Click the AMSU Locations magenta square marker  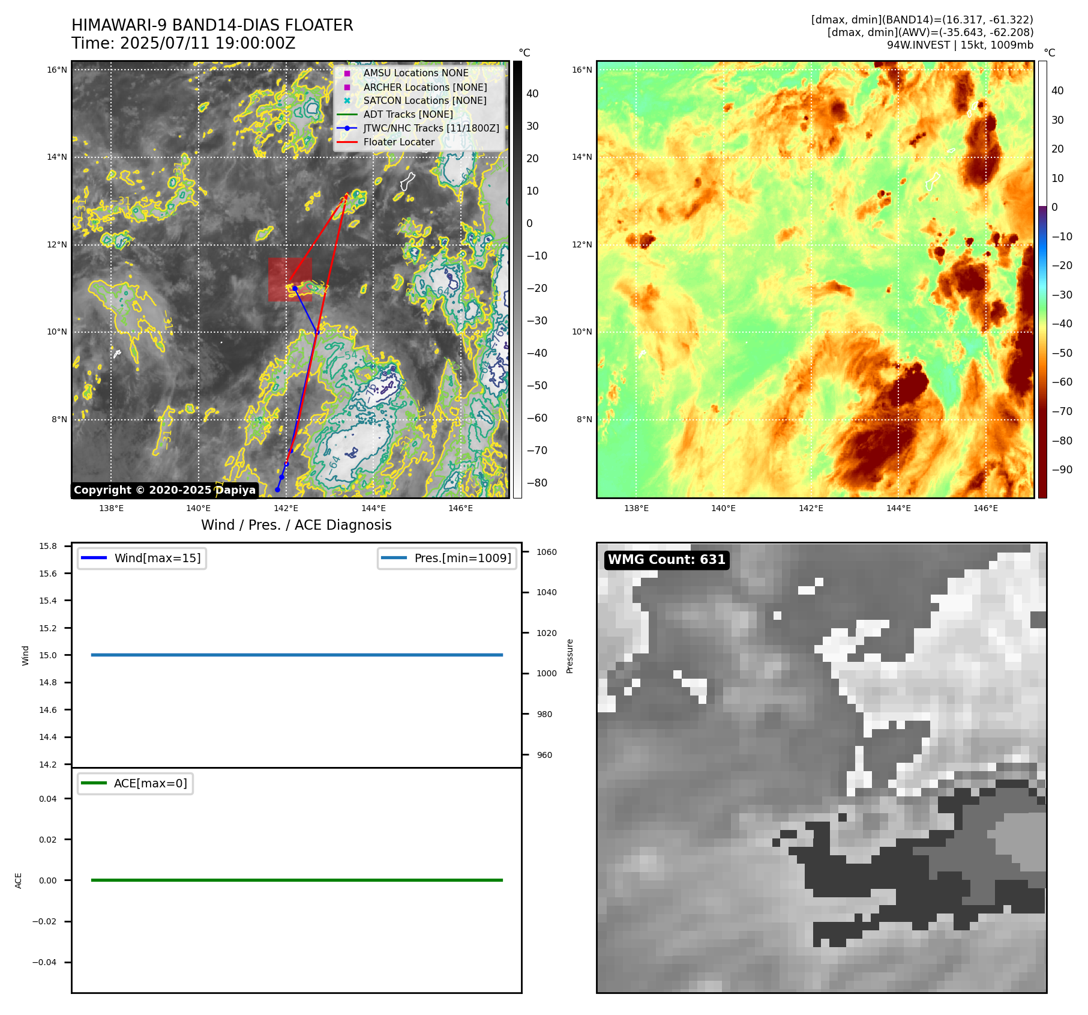[x=347, y=73]
